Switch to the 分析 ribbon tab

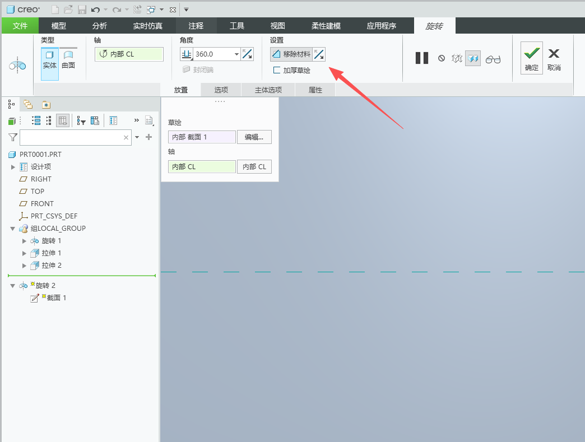(100, 26)
